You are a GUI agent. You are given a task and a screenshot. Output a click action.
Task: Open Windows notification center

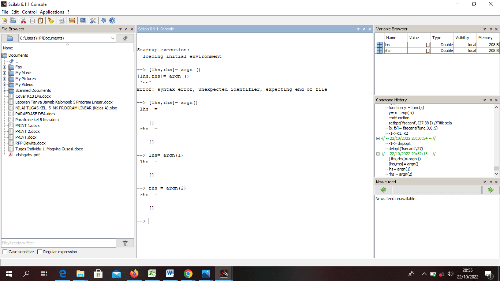(x=488, y=274)
